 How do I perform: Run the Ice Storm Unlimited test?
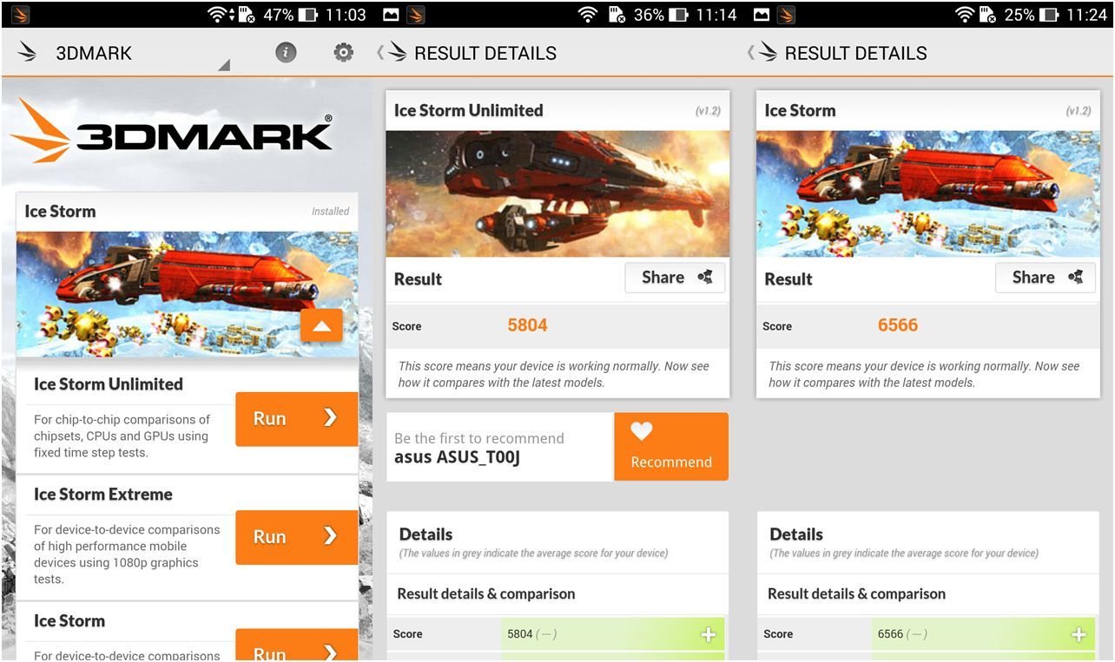click(296, 419)
